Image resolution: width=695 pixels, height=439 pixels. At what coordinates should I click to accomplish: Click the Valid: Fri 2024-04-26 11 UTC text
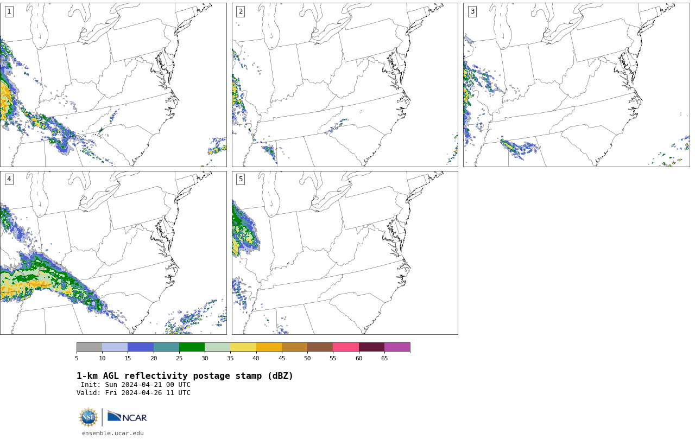click(x=134, y=393)
